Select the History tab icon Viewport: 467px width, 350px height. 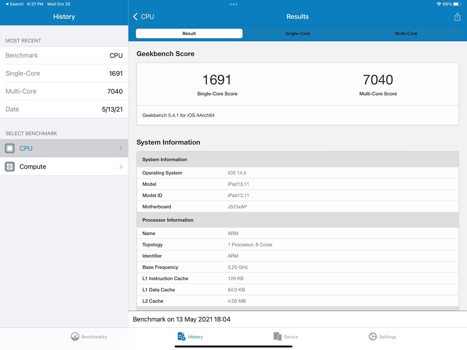pyautogui.click(x=181, y=336)
